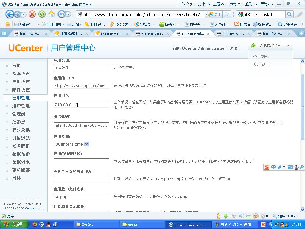This screenshot has height=229, width=305.
Task: Launch Sogou browser from quick launch
Action: (42, 225)
